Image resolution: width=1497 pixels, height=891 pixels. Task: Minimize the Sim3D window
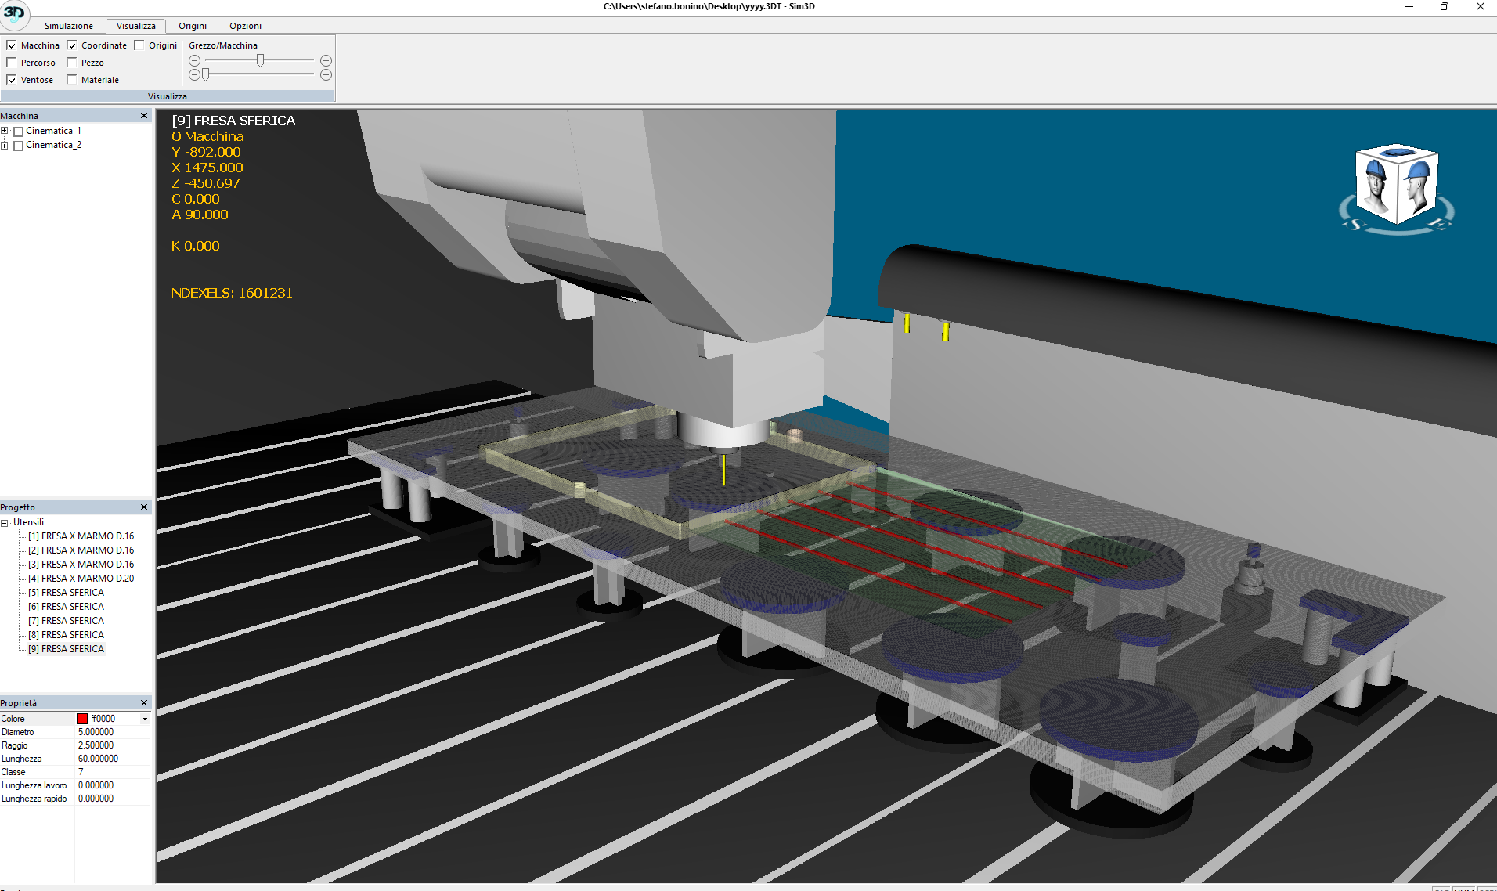point(1409,6)
